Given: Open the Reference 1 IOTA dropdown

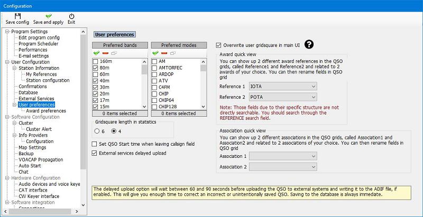Looking at the screenshot, I should pos(283,87).
